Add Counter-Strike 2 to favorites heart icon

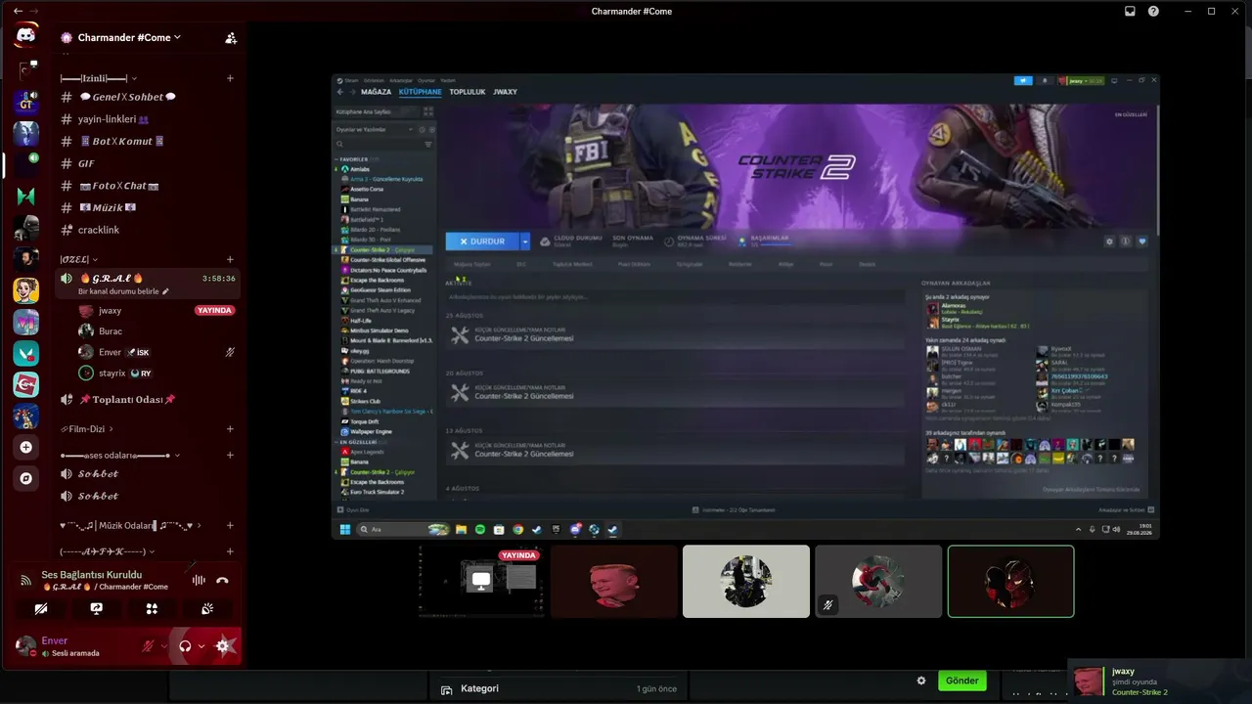[1142, 241]
